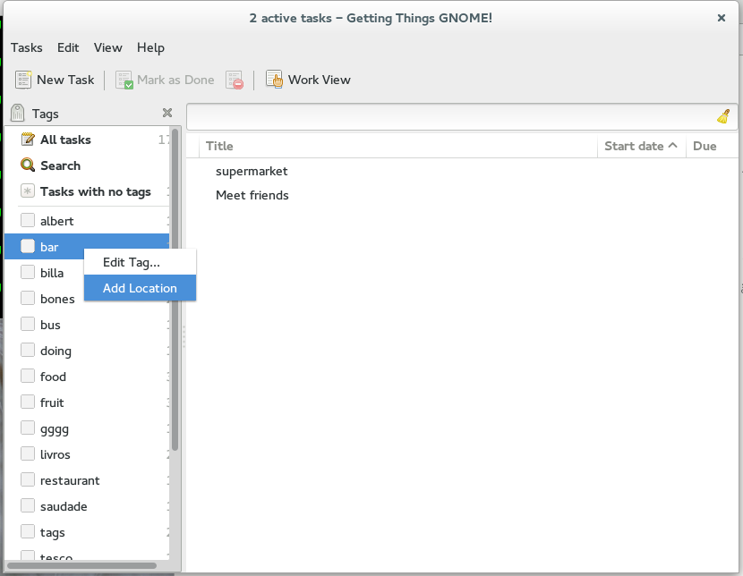Toggle the fruit tag checkbox

coord(28,402)
